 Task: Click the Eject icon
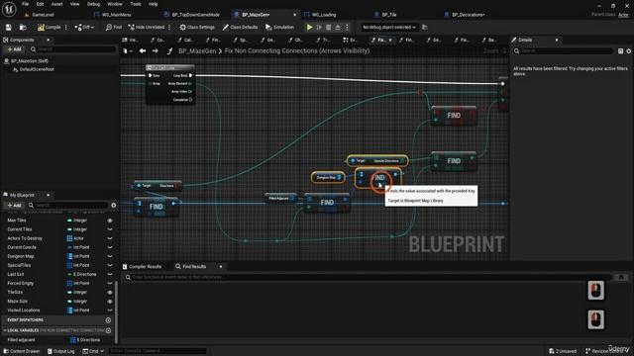tap(338, 27)
